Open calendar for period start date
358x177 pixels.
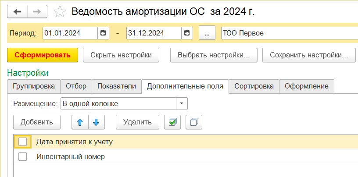103,33
